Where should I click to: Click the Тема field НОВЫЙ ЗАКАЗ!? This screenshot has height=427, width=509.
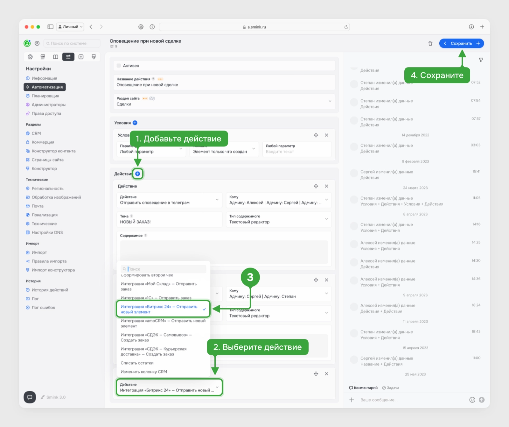[170, 219]
